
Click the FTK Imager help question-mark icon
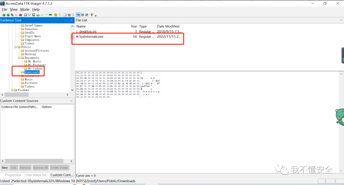92,15
